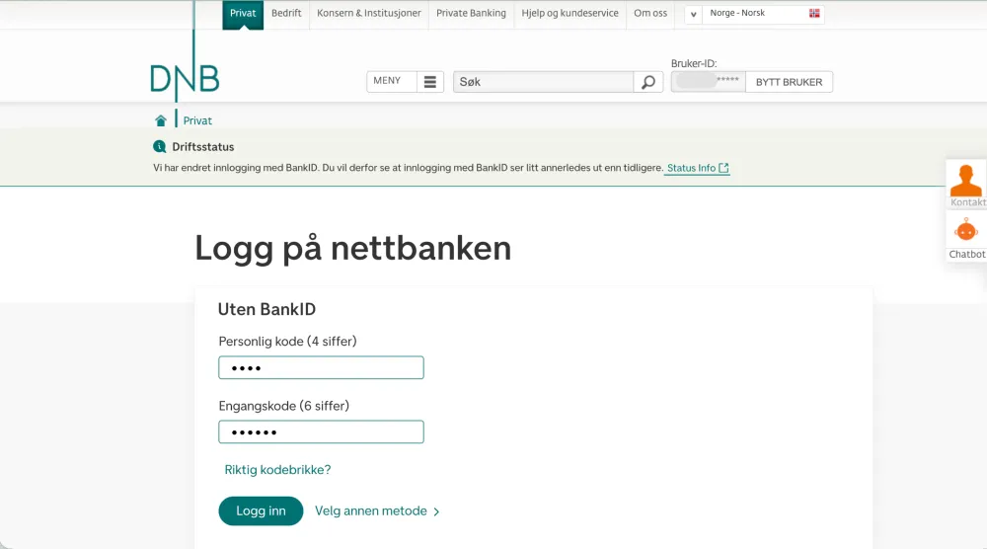This screenshot has width=987, height=549.
Task: Click the Driftsstatus info icon
Action: click(x=160, y=147)
